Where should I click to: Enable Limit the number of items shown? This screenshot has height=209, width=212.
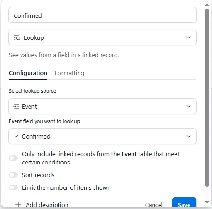tap(14, 187)
